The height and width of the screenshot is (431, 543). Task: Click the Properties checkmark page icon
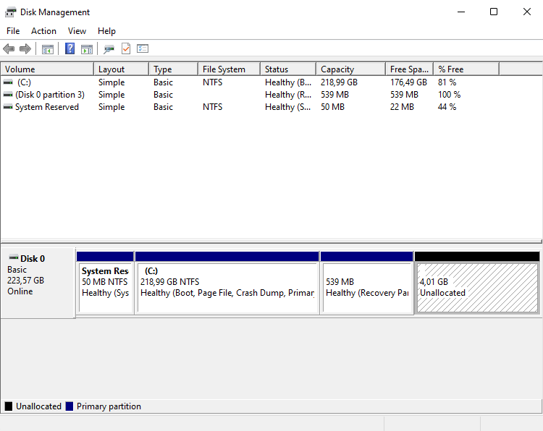126,49
